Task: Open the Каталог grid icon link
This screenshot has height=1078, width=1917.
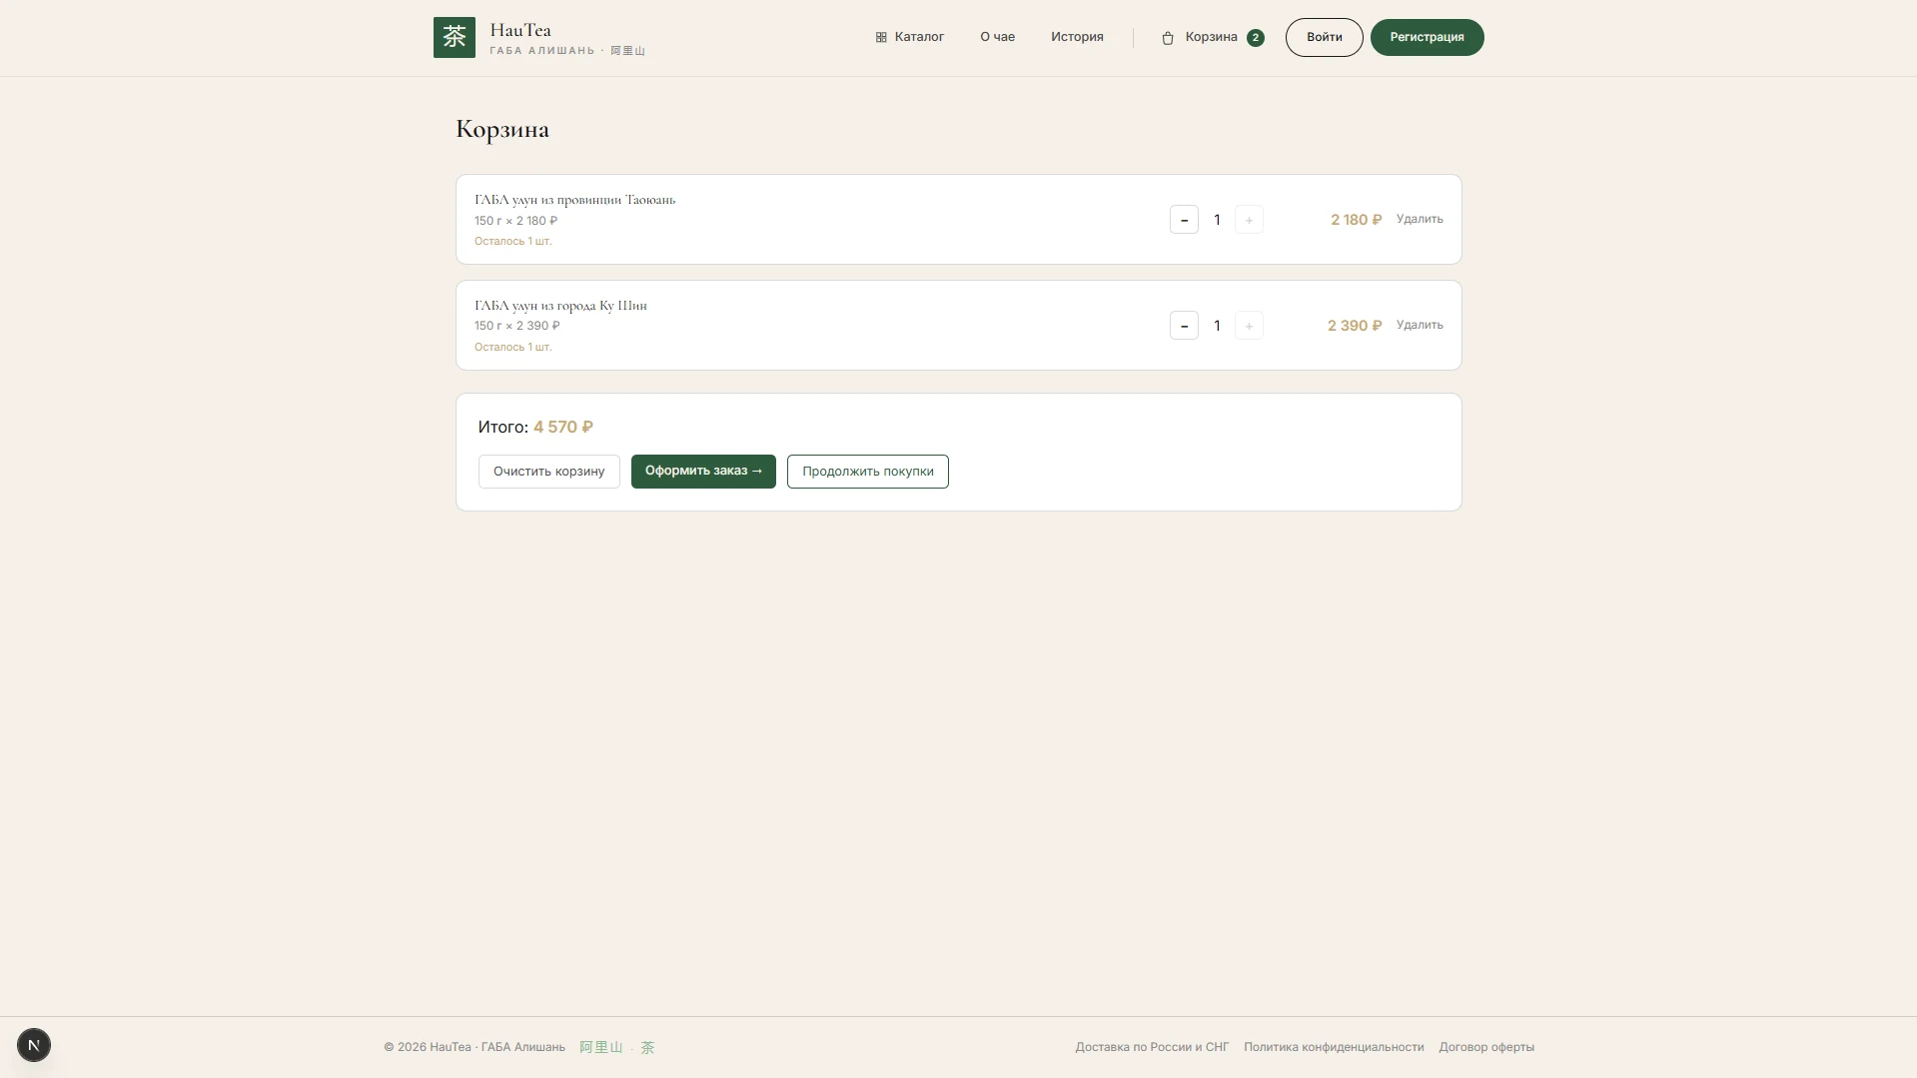Action: (881, 37)
